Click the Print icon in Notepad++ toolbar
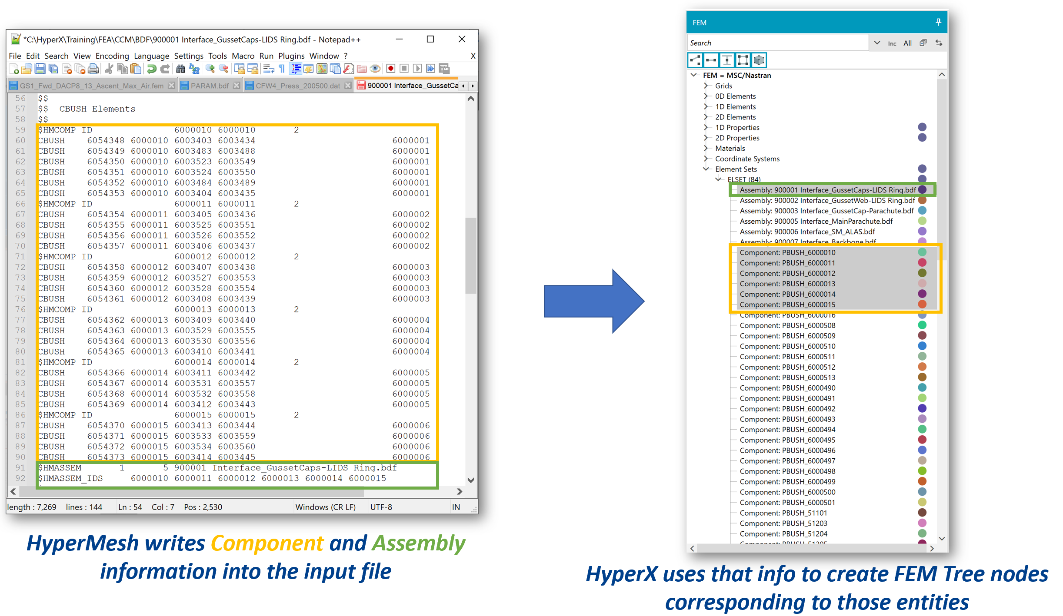The width and height of the screenshot is (1063, 616). (93, 69)
